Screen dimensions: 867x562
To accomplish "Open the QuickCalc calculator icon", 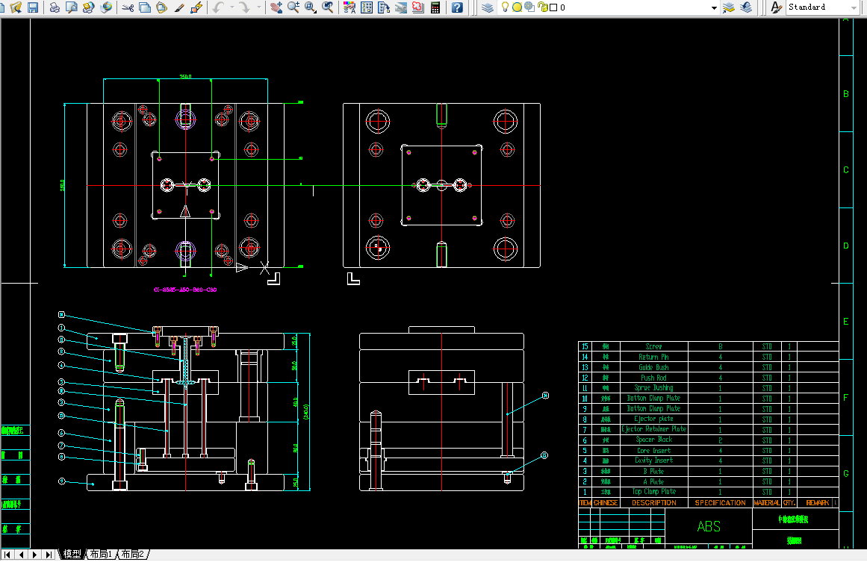I will (435, 7).
